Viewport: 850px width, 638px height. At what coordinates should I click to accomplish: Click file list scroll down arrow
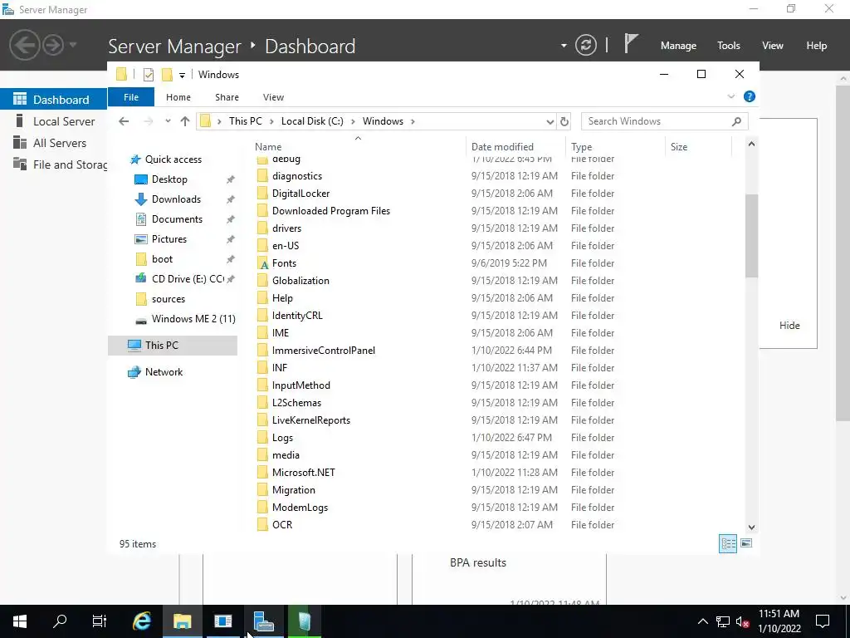pyautogui.click(x=751, y=527)
